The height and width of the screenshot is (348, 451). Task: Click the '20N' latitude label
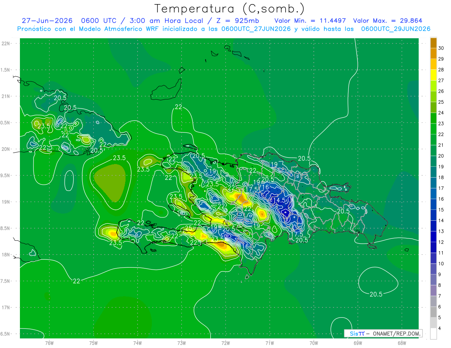[x=6, y=149]
